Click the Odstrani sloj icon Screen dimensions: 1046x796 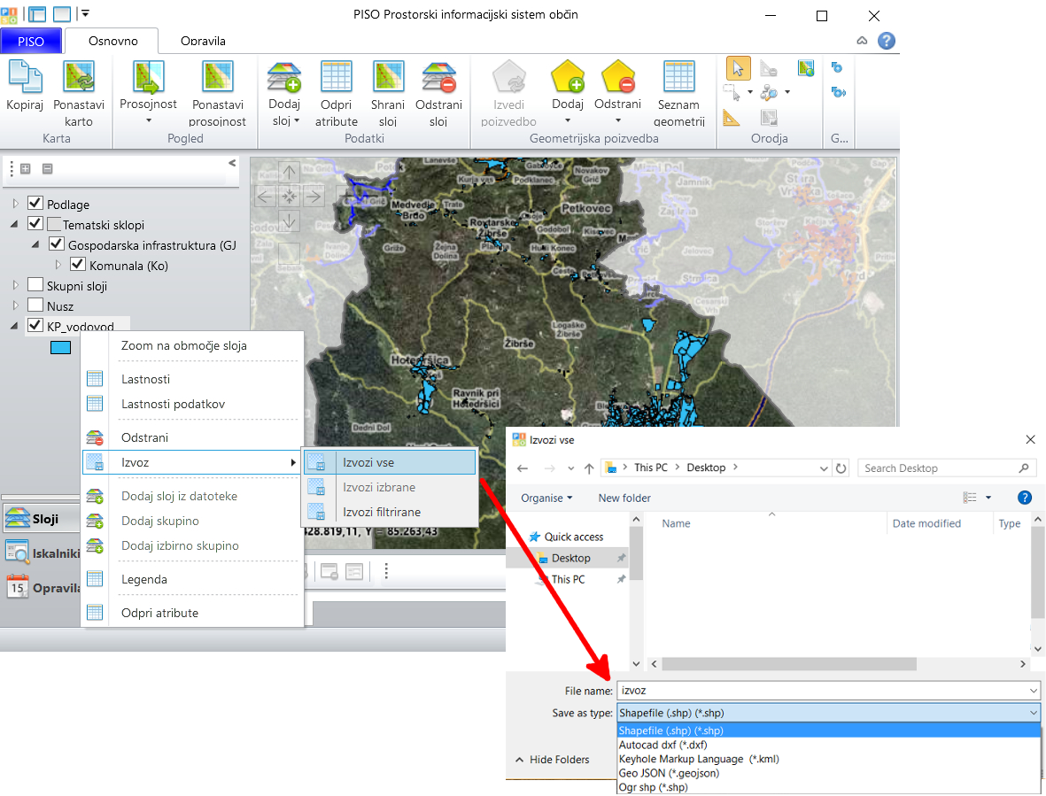[x=438, y=77]
